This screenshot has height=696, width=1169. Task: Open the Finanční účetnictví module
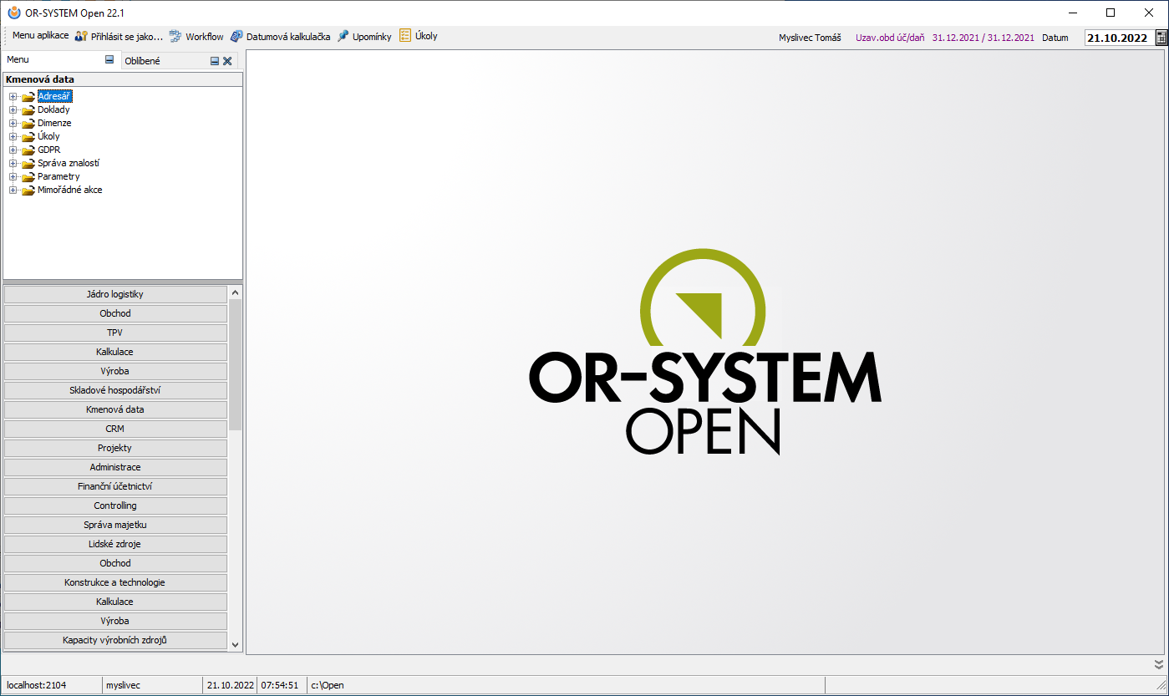click(115, 486)
